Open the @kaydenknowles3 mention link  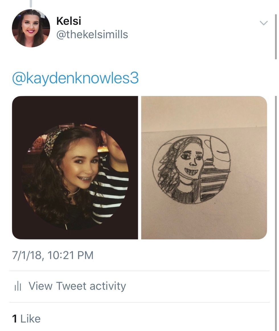click(75, 78)
